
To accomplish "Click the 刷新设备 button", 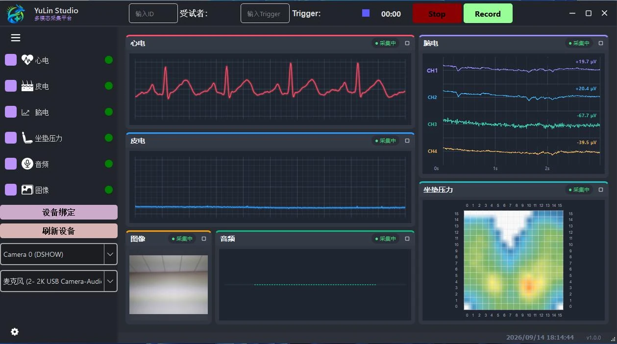I will click(x=59, y=231).
